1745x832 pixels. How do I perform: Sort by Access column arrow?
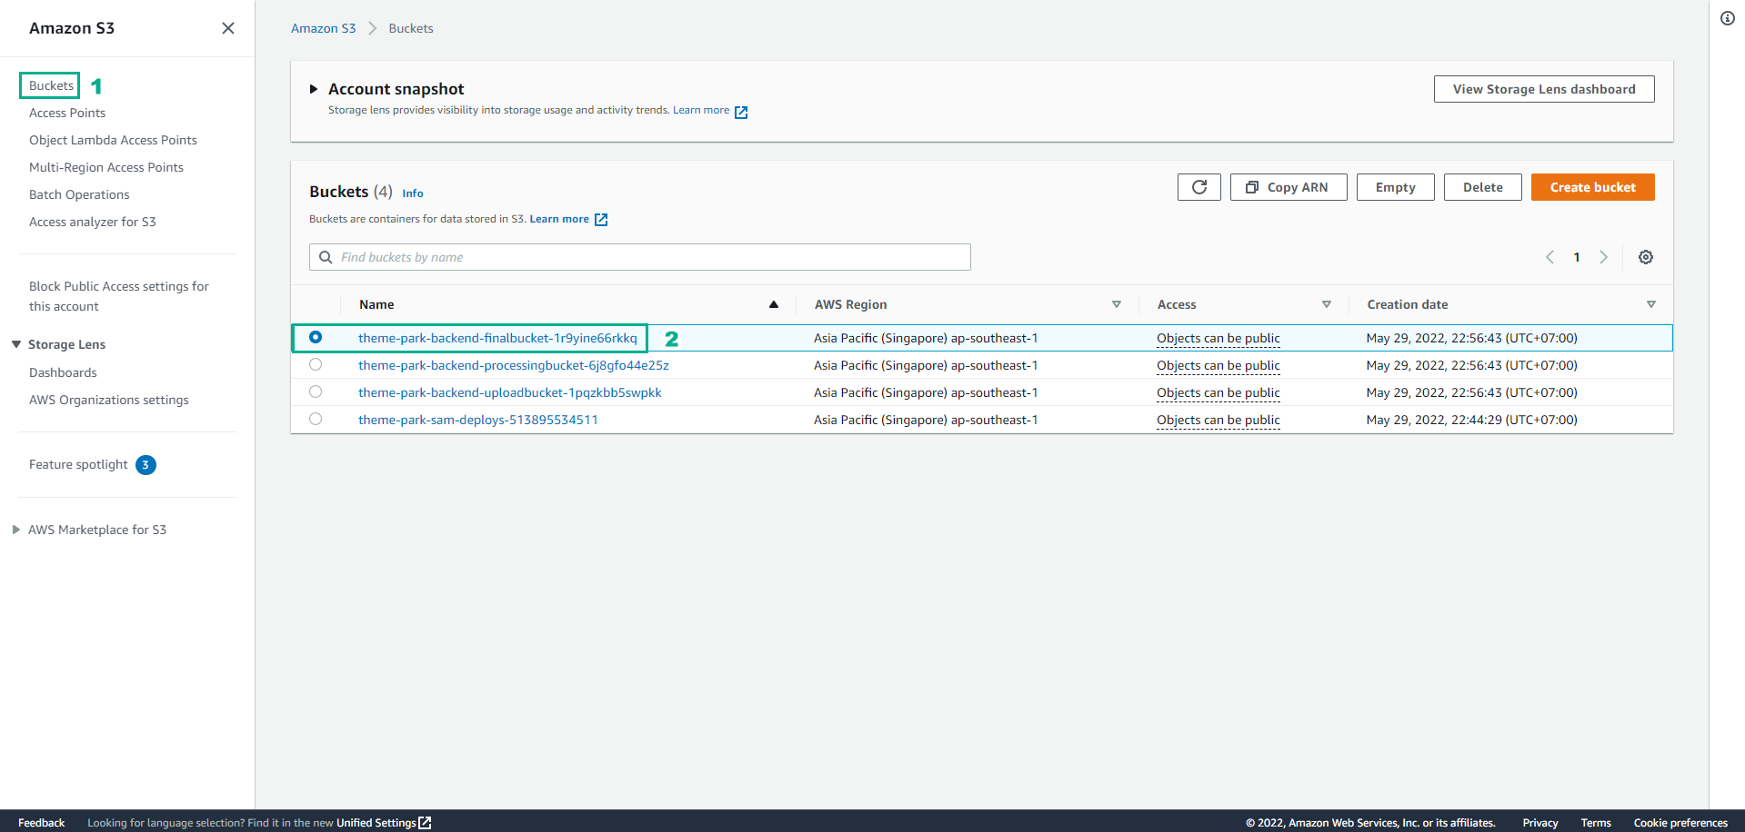[x=1327, y=304]
